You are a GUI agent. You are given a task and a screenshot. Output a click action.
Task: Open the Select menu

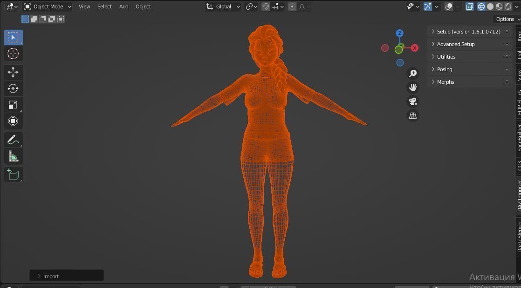(x=105, y=7)
